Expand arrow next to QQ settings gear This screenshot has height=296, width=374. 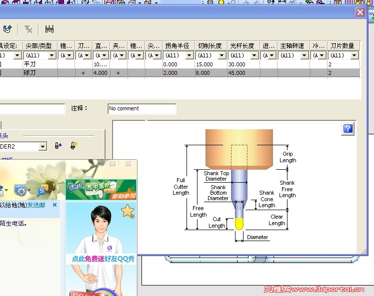point(29,190)
